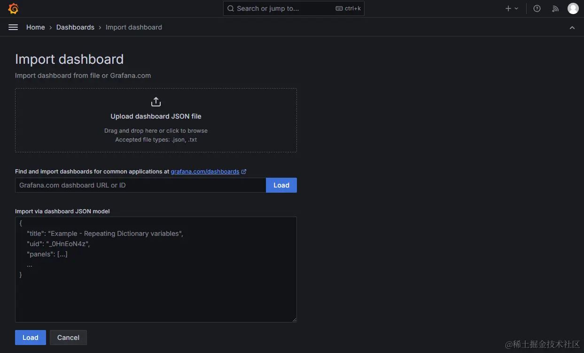This screenshot has width=584, height=353.
Task: Click the ctrl+k keyboard shortcut hint
Action: coord(348,8)
